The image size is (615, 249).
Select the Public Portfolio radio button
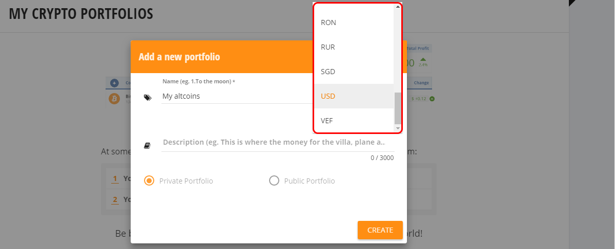(x=274, y=180)
